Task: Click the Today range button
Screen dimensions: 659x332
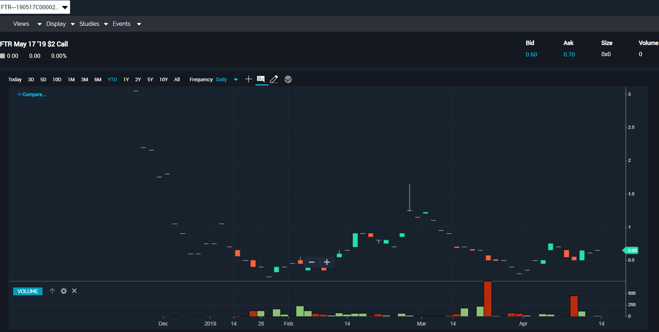Action: (15, 80)
